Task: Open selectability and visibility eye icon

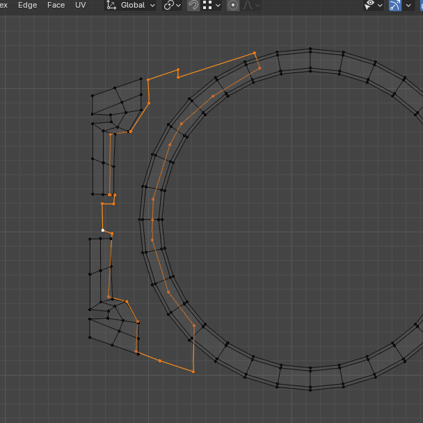Action: point(370,5)
